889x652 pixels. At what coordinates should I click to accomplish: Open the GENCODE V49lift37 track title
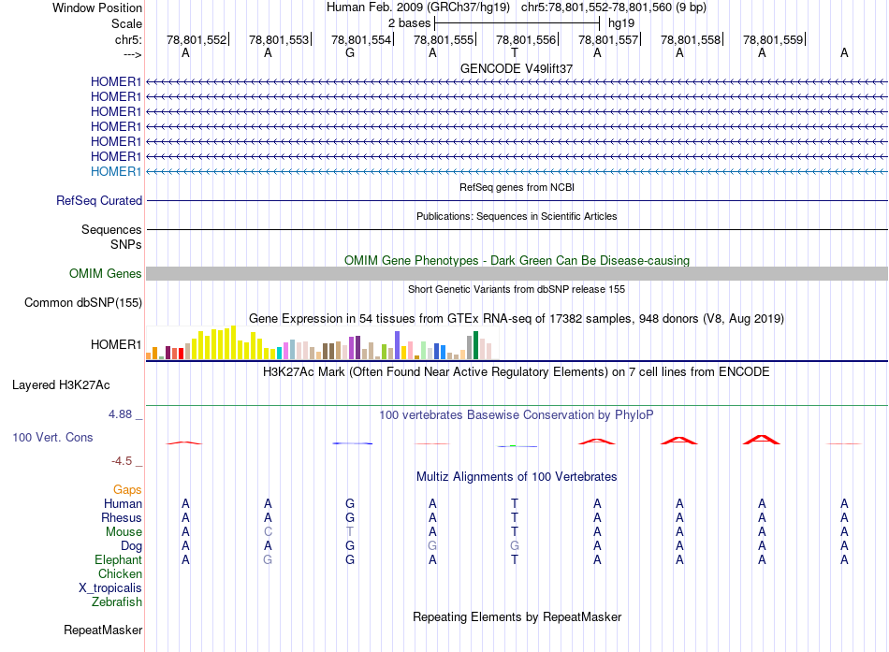coord(517,68)
